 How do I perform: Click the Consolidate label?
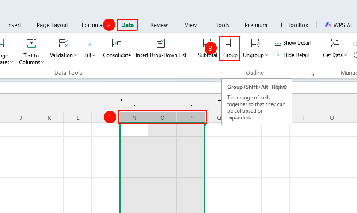point(117,55)
